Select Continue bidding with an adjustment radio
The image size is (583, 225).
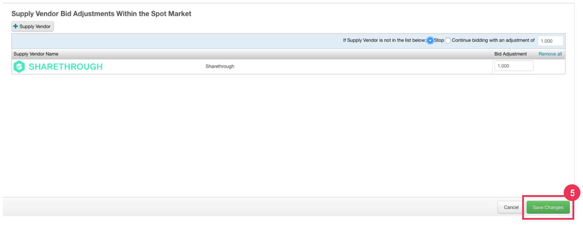tap(448, 40)
